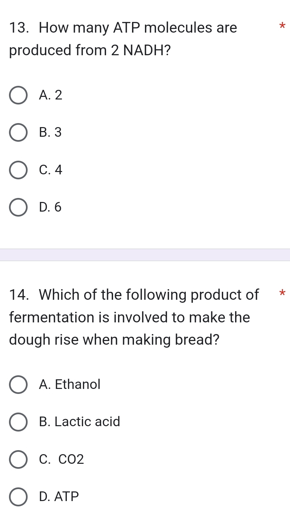Choose C. CO2 in question 14
The height and width of the screenshot is (527, 290).
coord(18,459)
